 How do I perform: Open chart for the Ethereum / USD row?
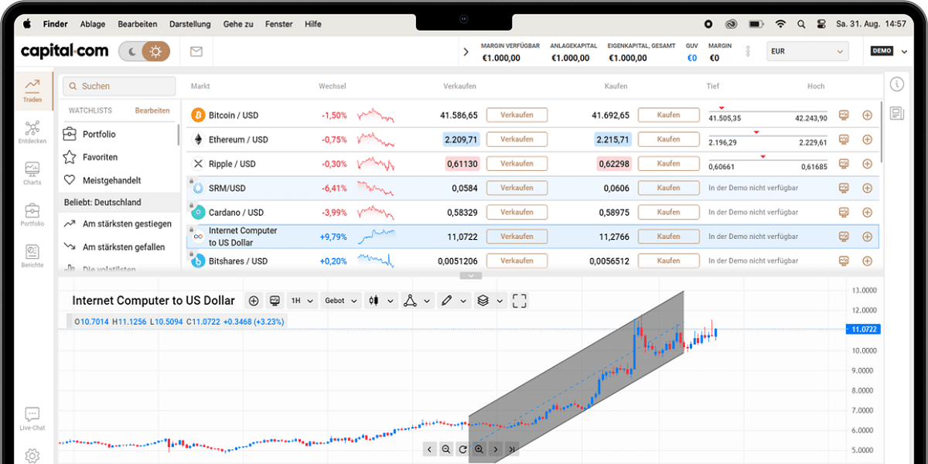click(x=844, y=139)
